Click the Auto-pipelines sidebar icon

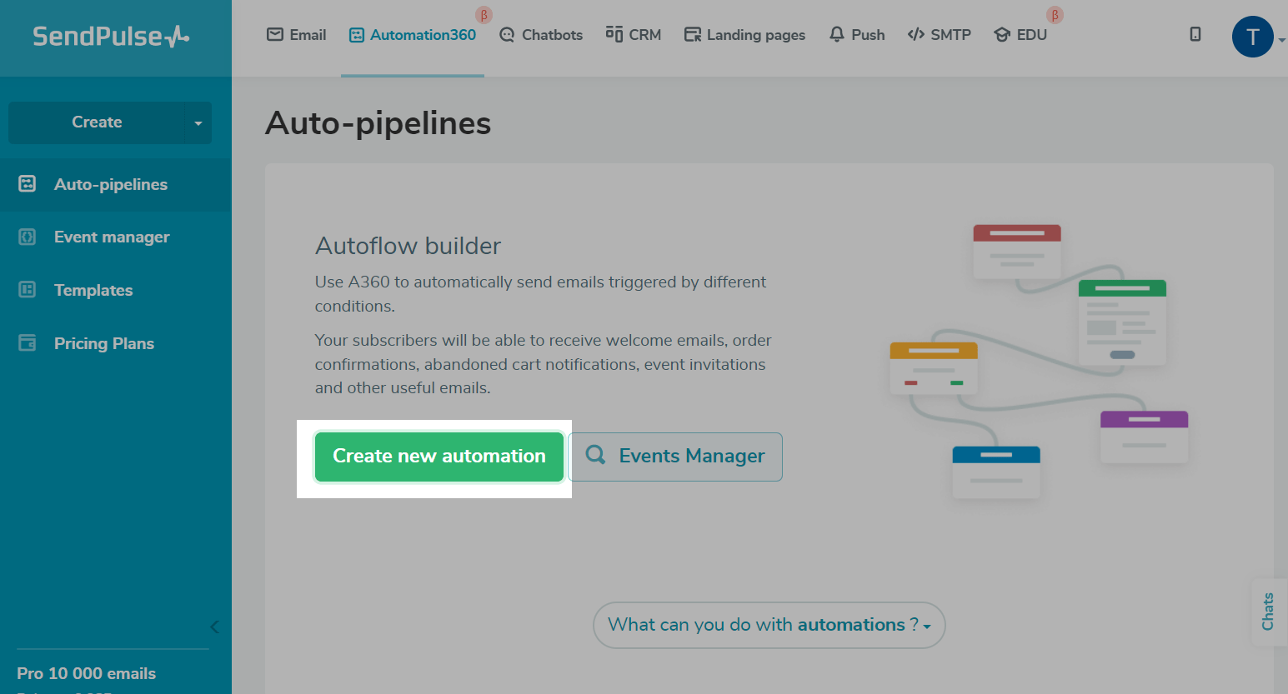(x=28, y=184)
